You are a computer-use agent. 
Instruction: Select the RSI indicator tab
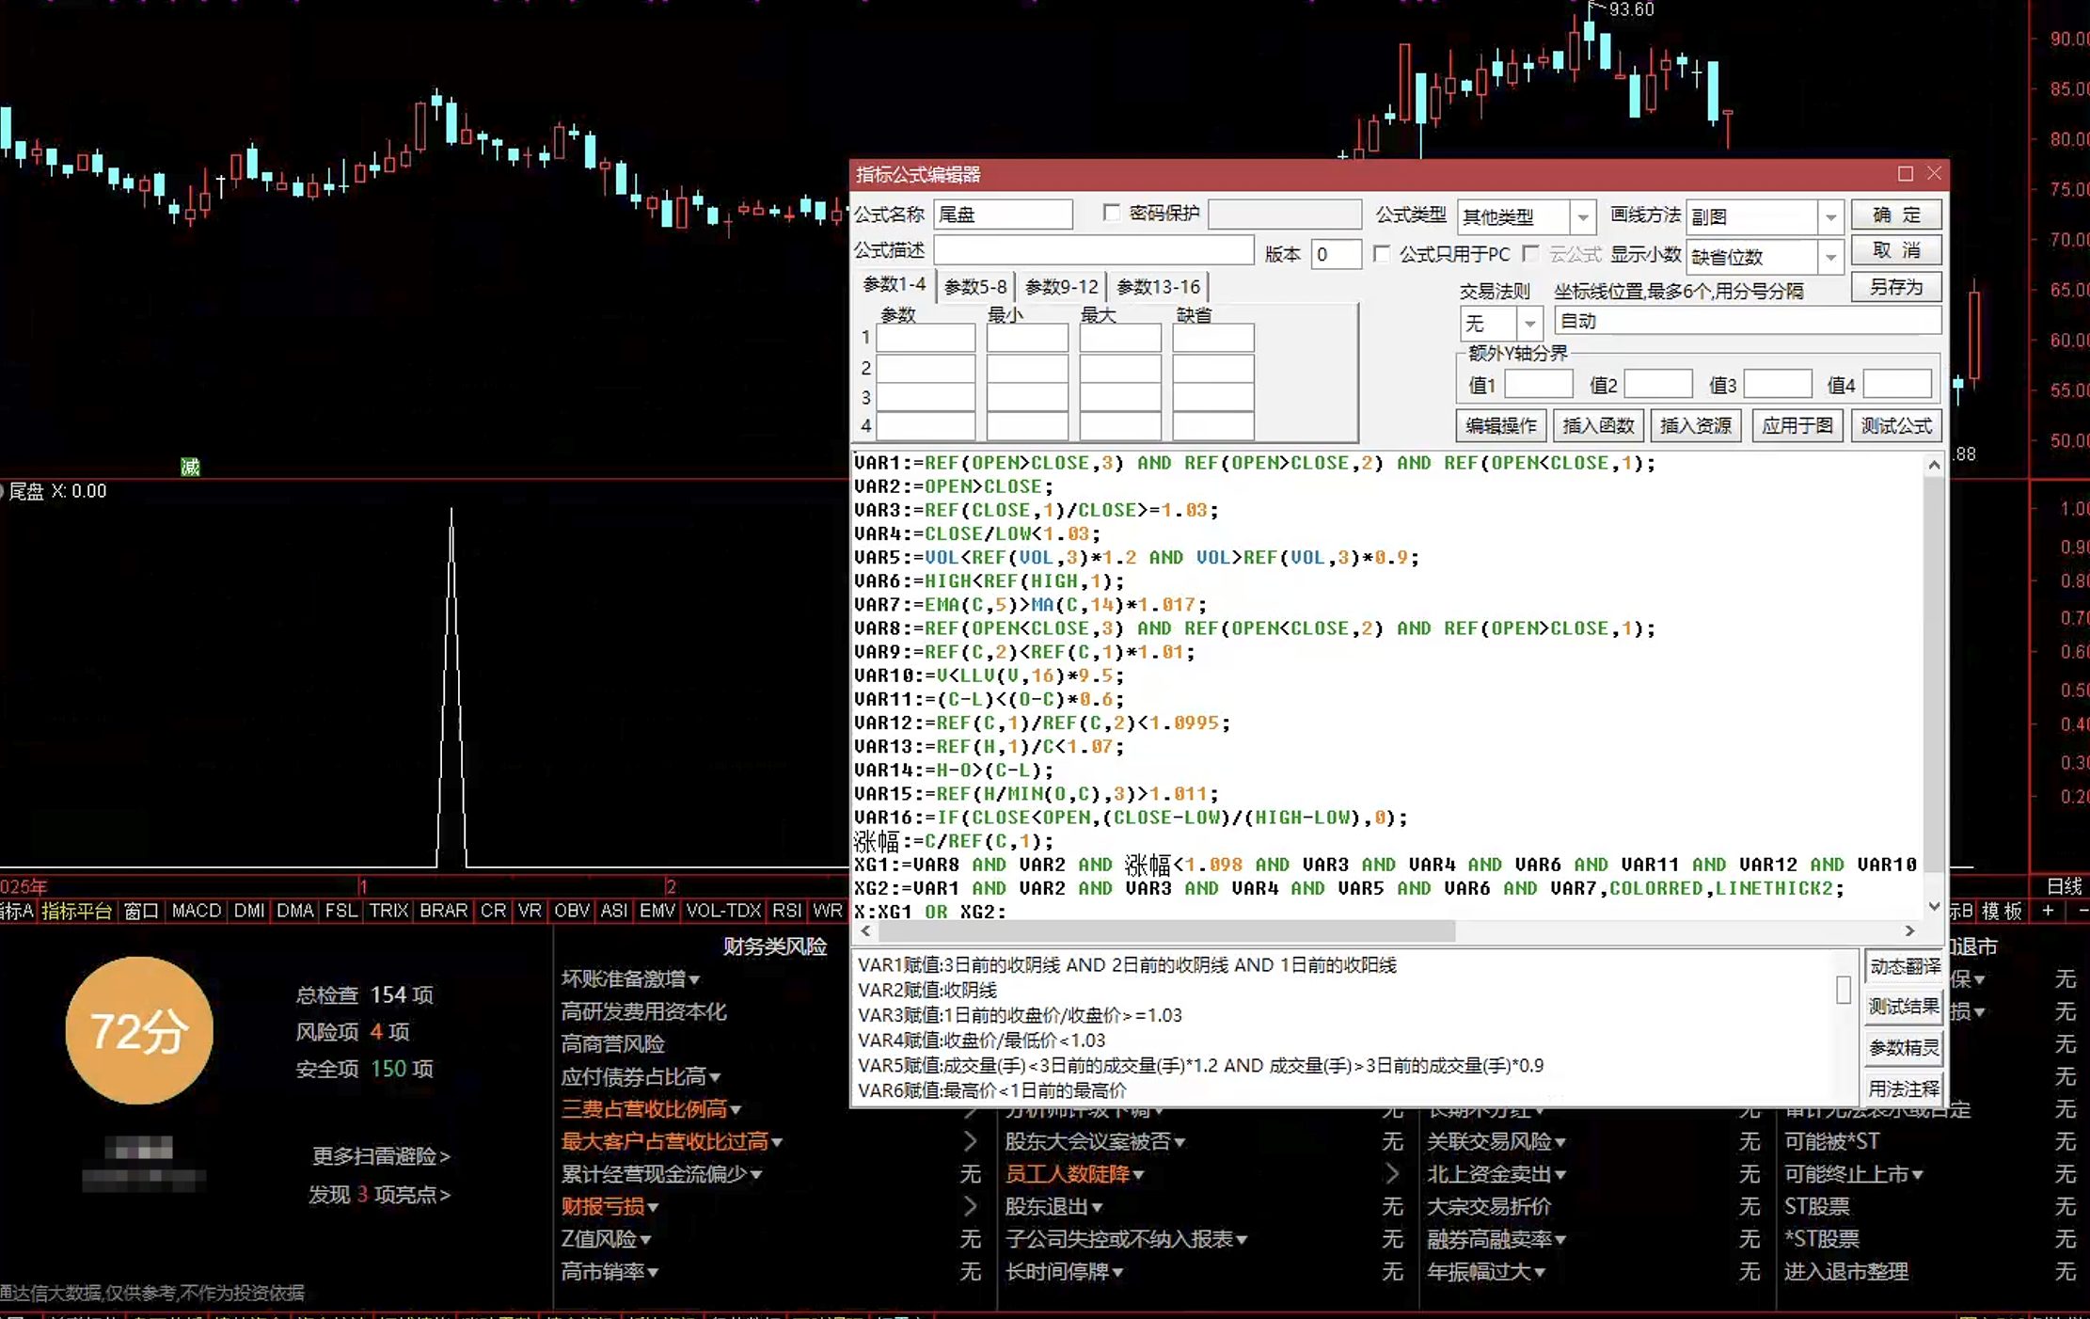(x=786, y=911)
